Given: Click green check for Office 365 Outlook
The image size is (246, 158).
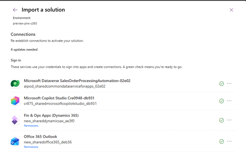Looking at the screenshot, I should pos(221,141).
